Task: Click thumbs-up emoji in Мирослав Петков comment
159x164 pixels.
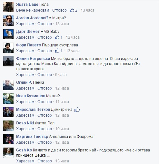Action: click(x=77, y=110)
